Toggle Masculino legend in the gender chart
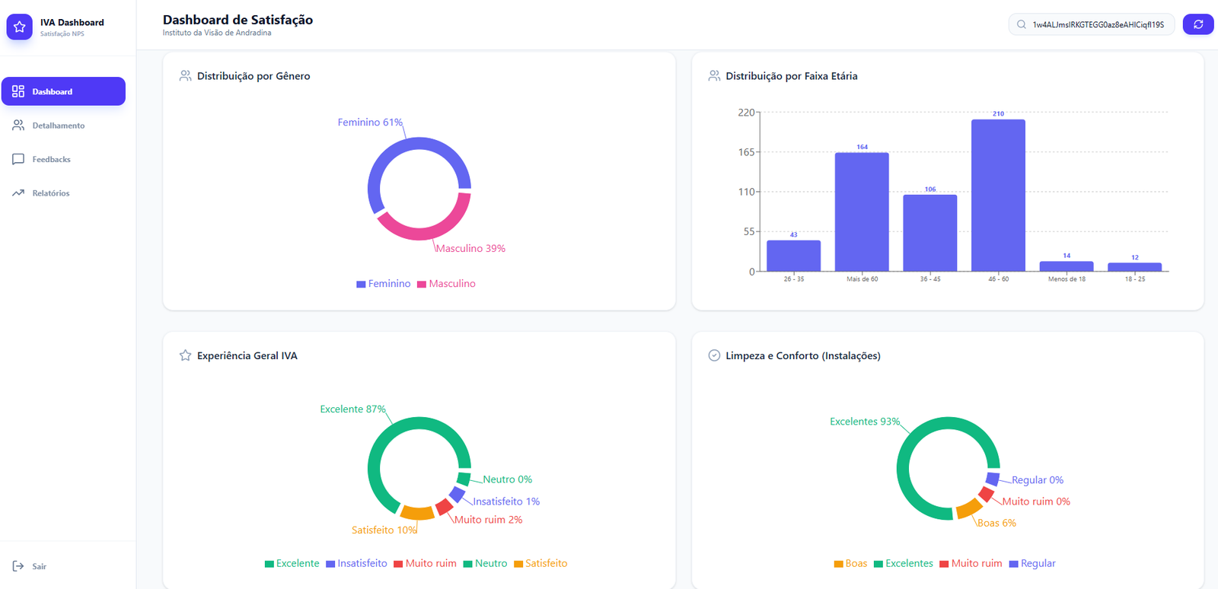The width and height of the screenshot is (1218, 589). [446, 284]
